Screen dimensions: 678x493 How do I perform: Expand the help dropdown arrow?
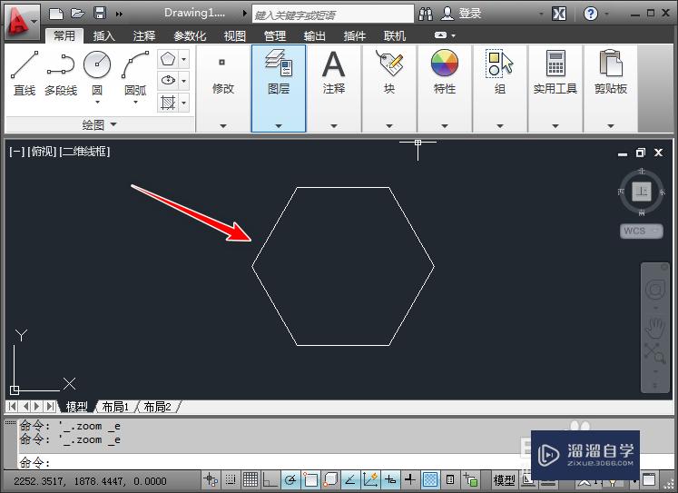coord(606,15)
